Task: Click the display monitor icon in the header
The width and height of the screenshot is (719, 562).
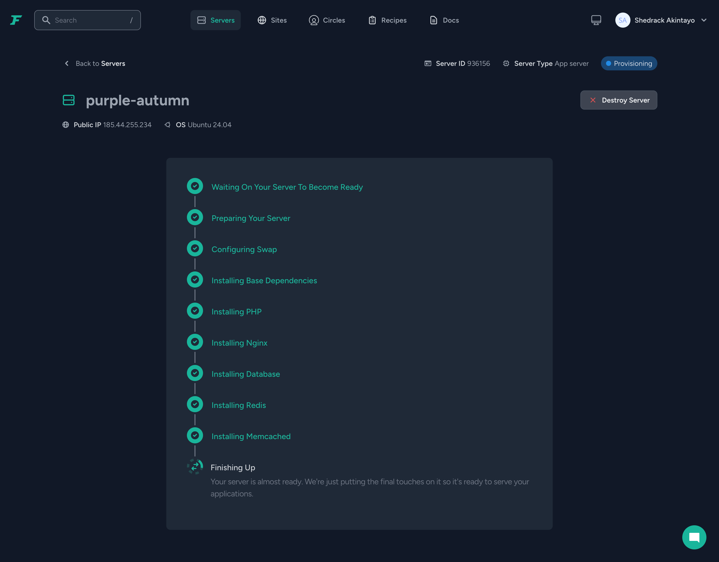Action: [596, 20]
